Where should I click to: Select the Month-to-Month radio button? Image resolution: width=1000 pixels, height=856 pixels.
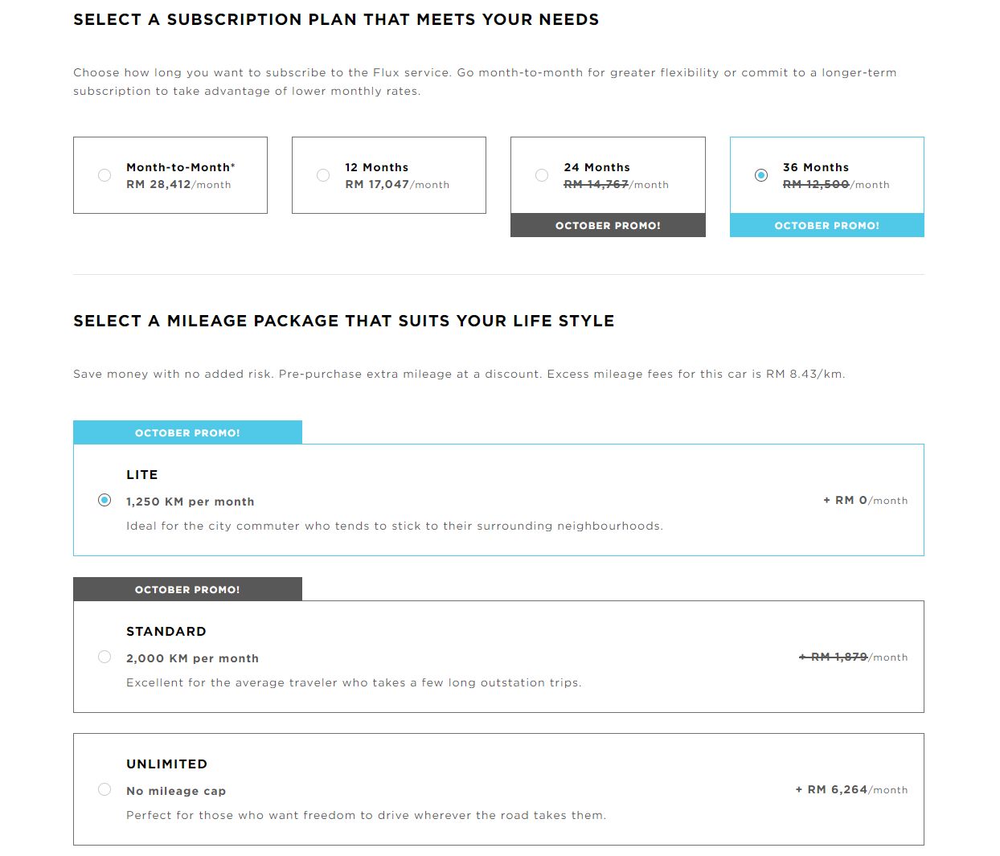(x=105, y=175)
